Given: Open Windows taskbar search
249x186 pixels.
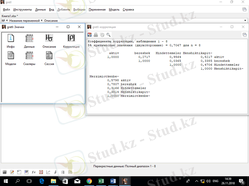Looking at the screenshot, I should coord(17,181).
